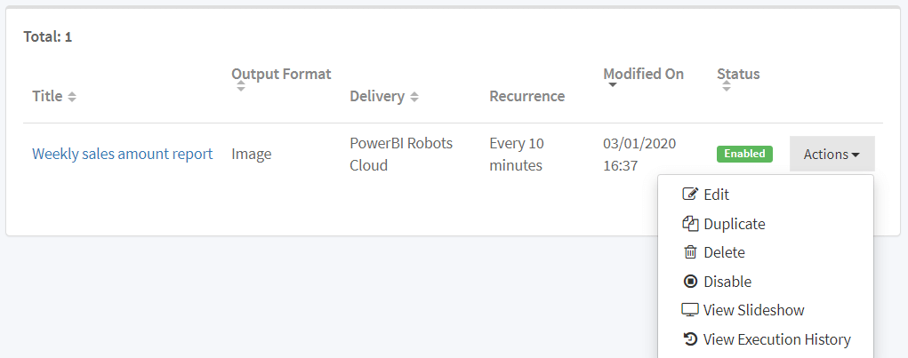Screen dimensions: 908x358
Task: Click the Execution History clock icon
Action: (x=690, y=338)
